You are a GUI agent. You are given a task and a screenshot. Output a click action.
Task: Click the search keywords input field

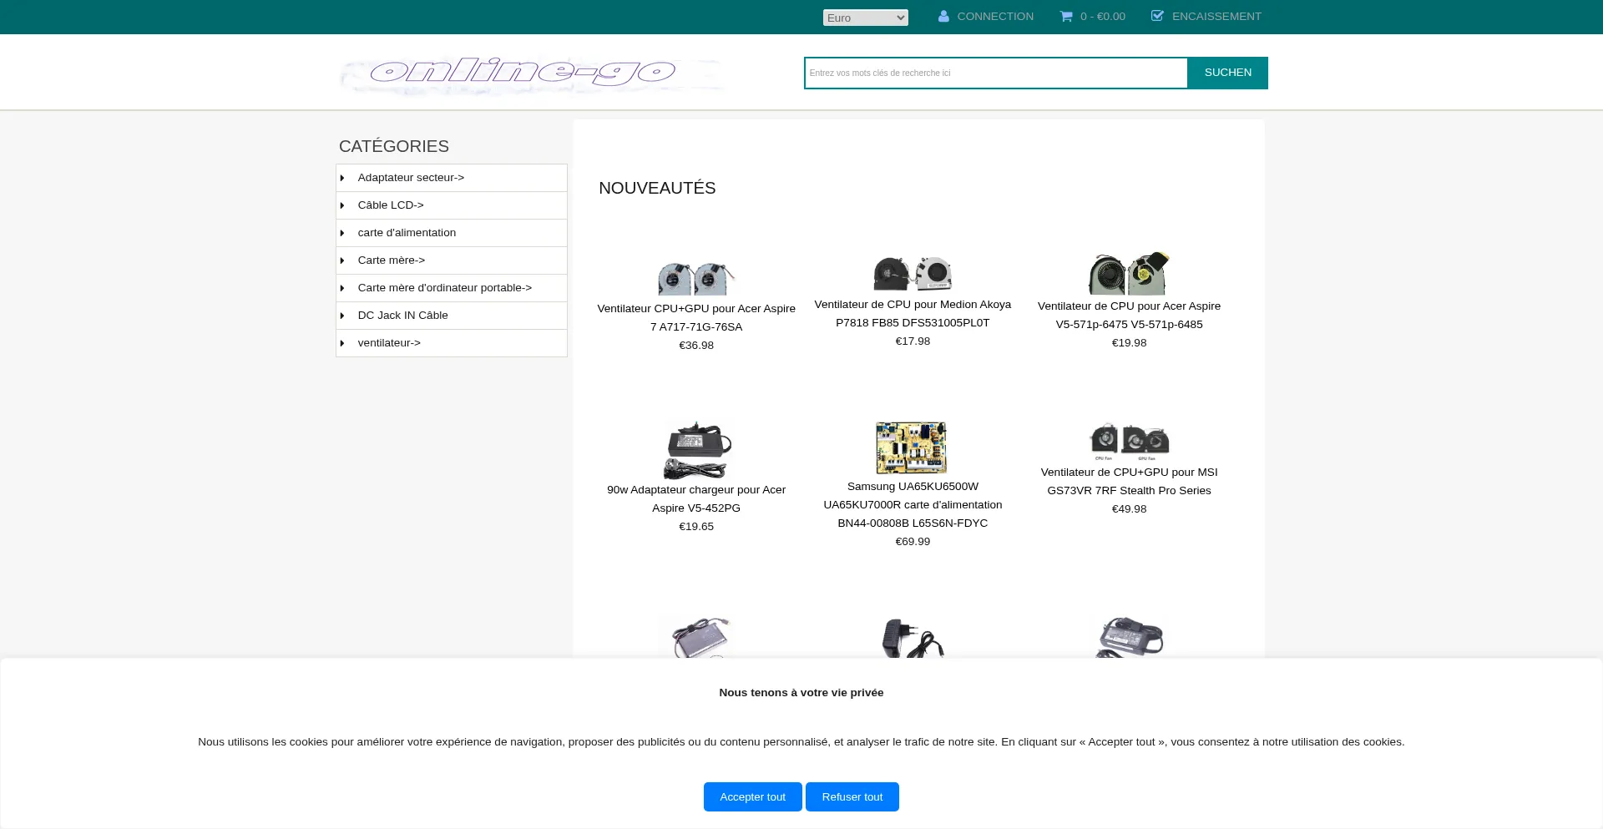995,73
